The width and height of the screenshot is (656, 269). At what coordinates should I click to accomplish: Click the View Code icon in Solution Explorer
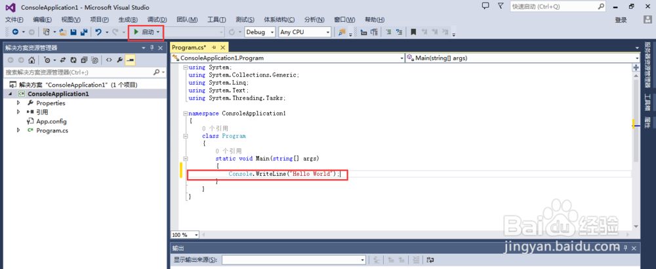pos(109,60)
